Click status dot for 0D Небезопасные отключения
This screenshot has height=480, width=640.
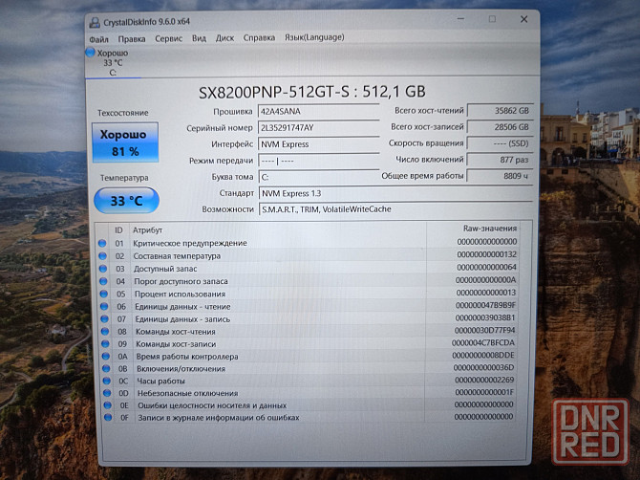coord(107,393)
